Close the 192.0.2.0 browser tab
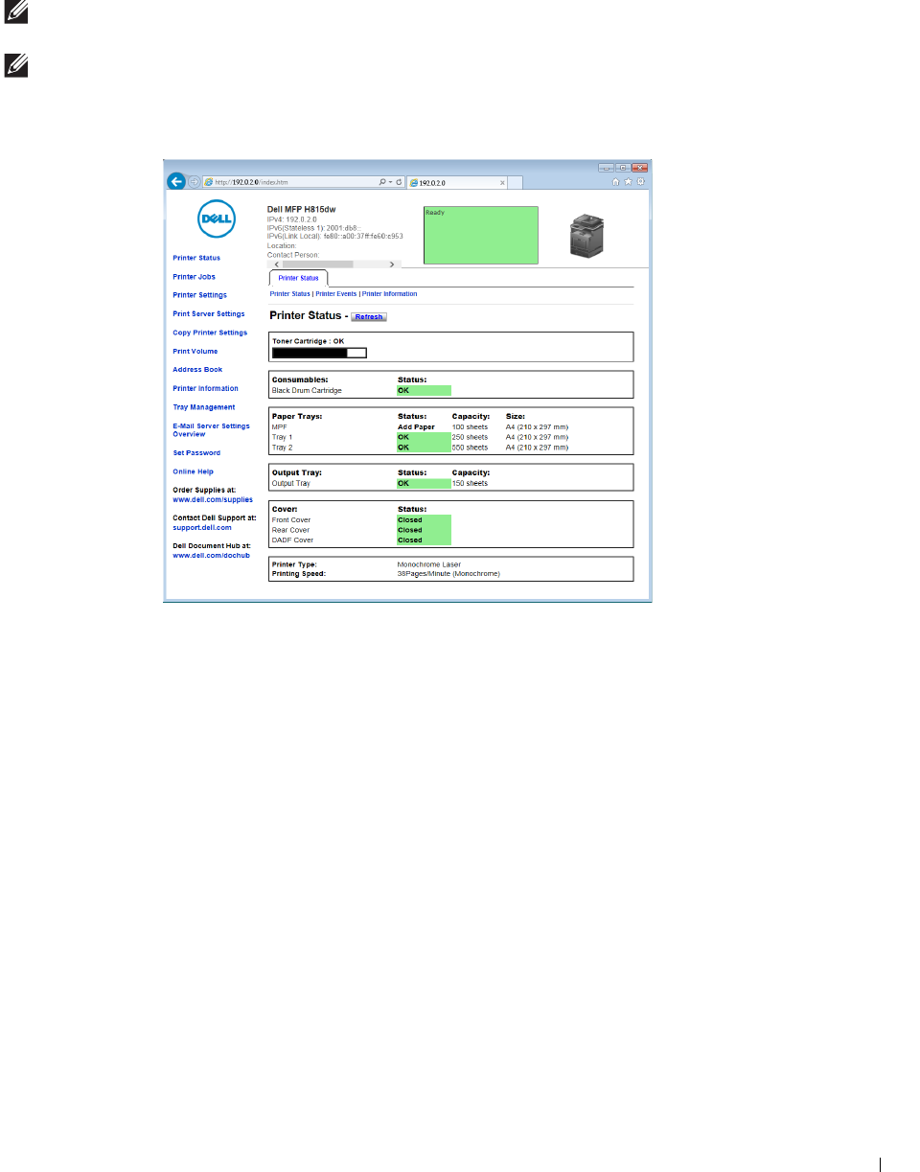Viewport: 920px width, 1172px height. (x=502, y=182)
